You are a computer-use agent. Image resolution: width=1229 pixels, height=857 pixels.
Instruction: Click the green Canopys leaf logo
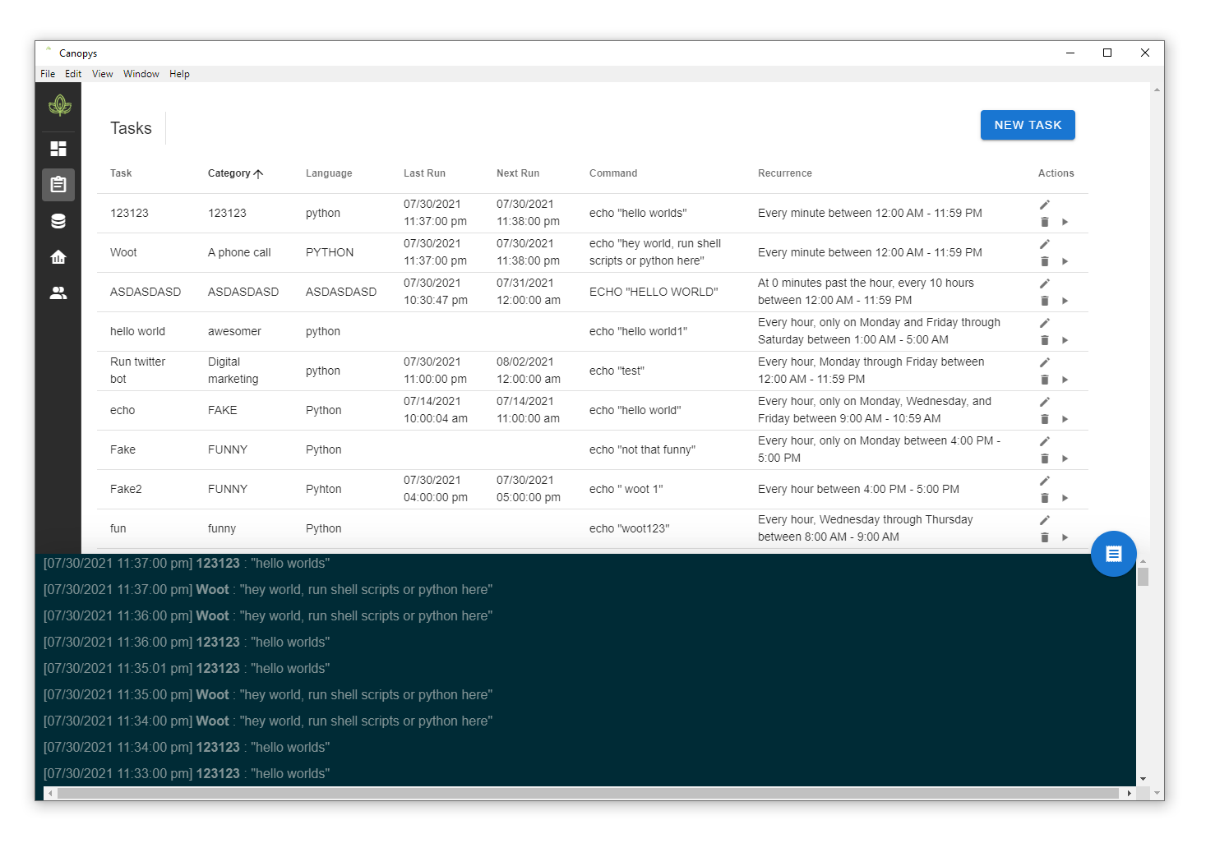pos(59,105)
